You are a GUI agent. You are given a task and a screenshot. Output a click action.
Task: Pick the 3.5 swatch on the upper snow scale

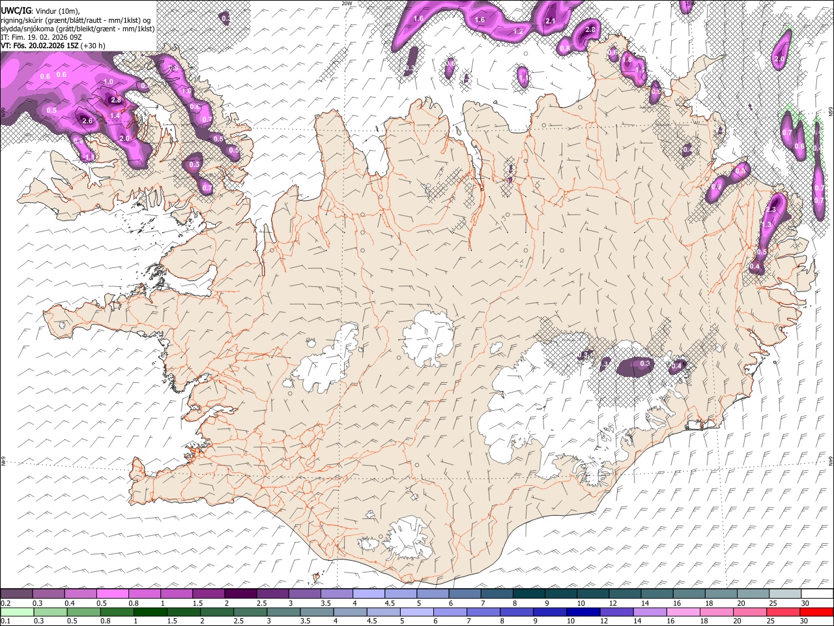point(336,594)
